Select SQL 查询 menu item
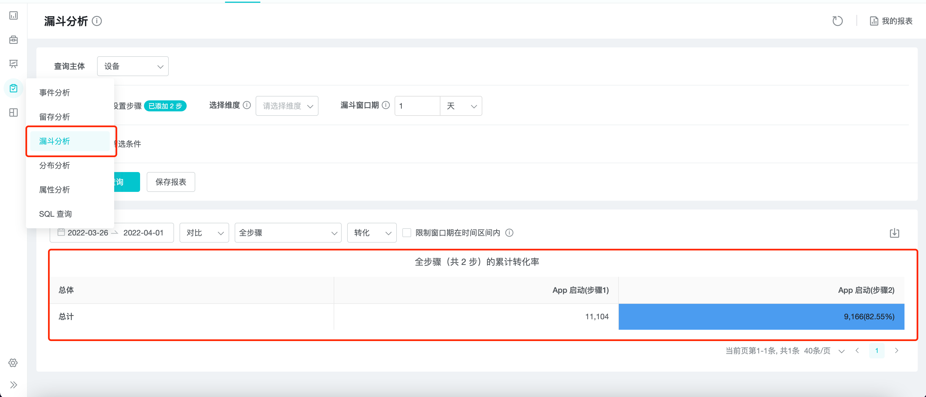This screenshot has height=397, width=926. (x=55, y=214)
